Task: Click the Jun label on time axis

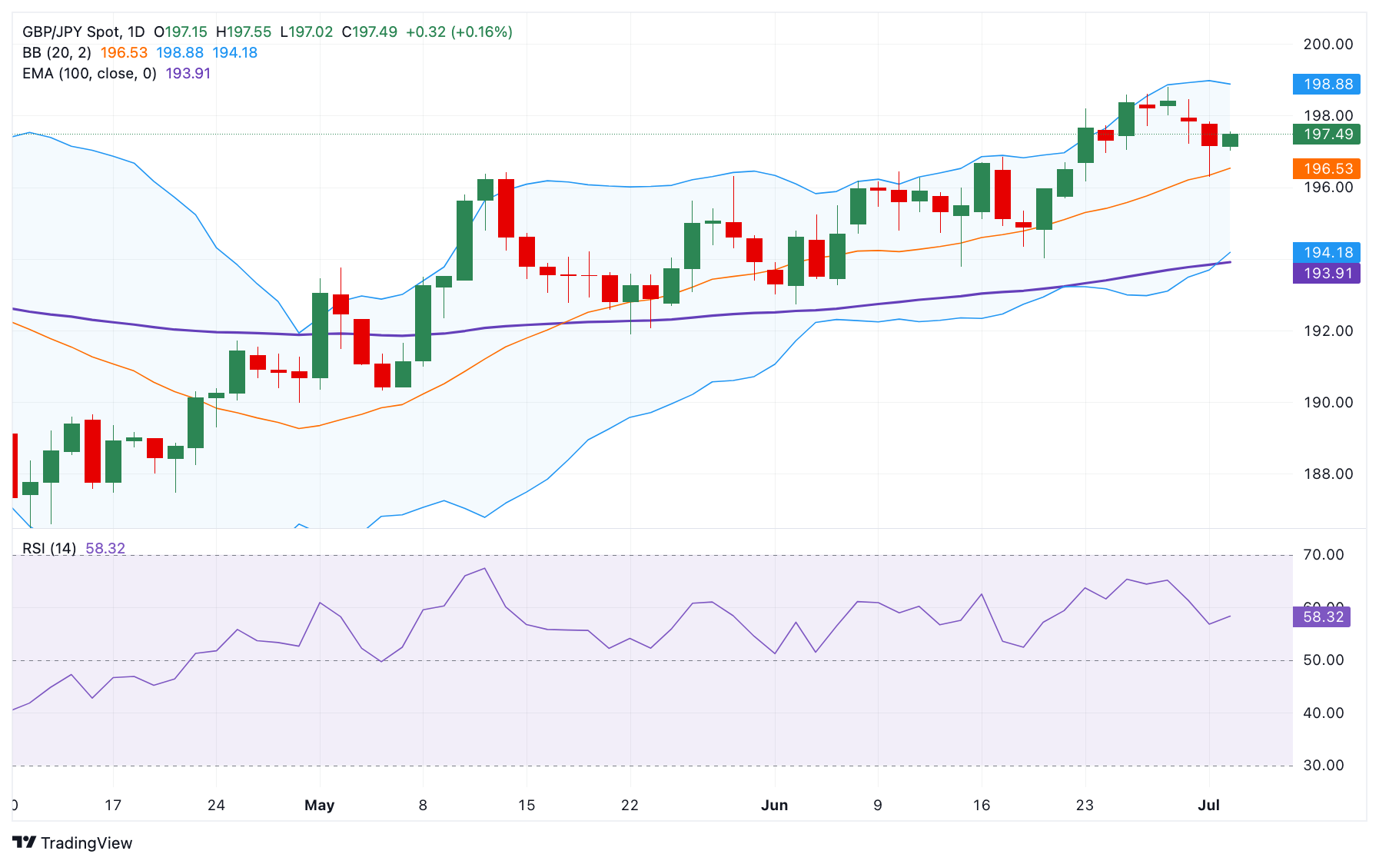Action: pos(774,805)
